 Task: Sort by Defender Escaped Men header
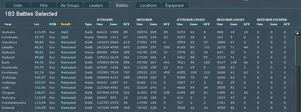260,24
